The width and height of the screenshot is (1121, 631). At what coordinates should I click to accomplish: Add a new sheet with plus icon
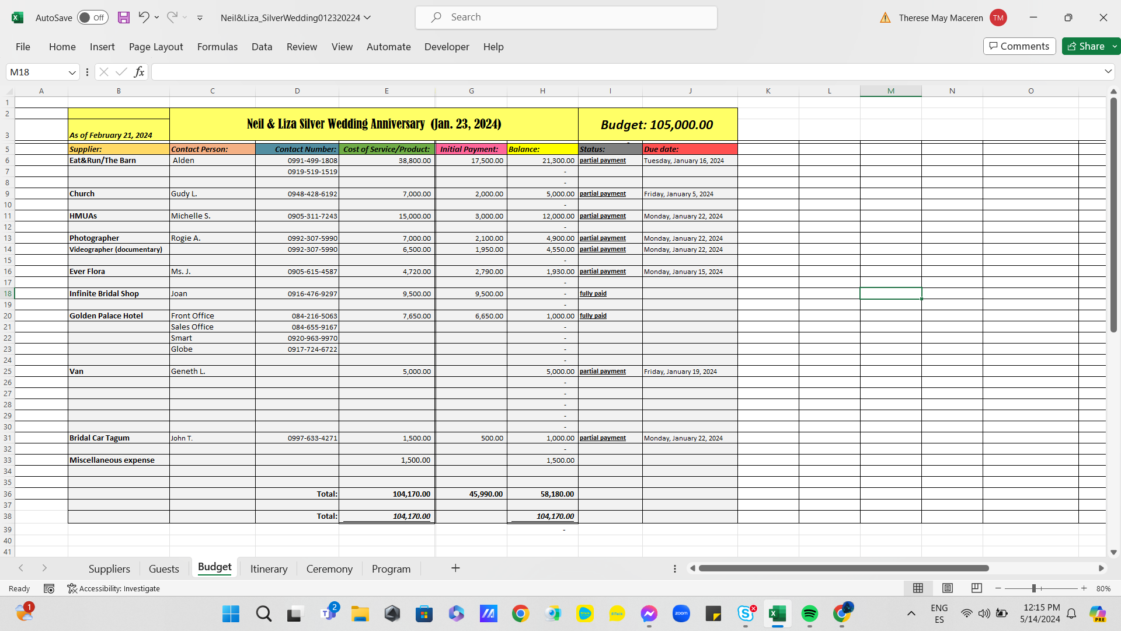(x=455, y=568)
